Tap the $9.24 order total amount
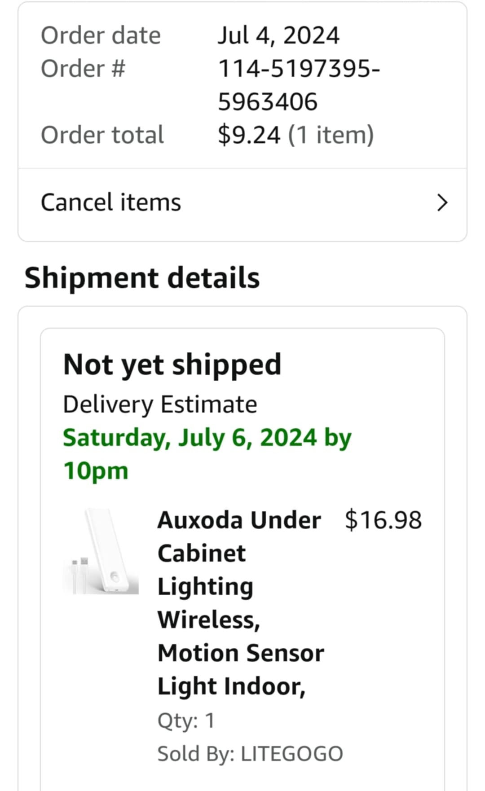Viewport: 485px width, 791px height. pyautogui.click(x=249, y=135)
